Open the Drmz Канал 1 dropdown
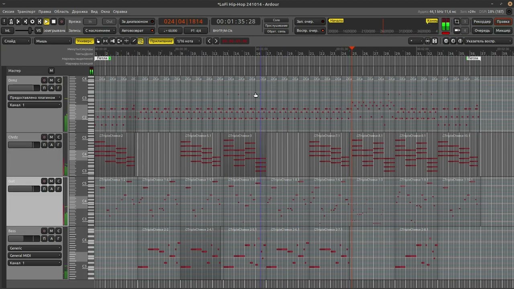This screenshot has height=289, width=514. [x=35, y=105]
